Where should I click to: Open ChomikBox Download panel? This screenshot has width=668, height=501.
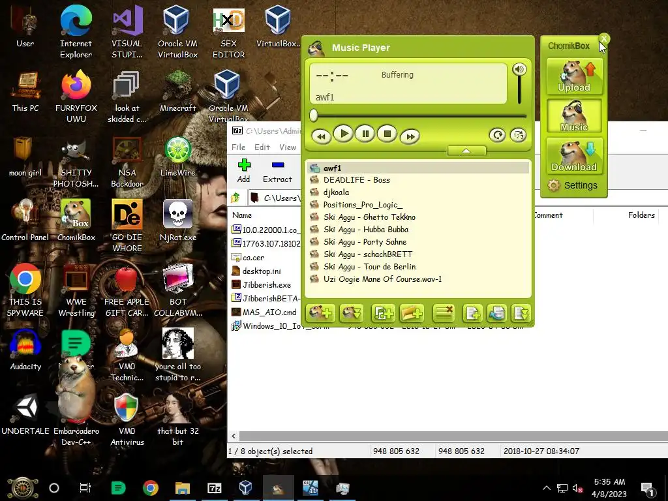pos(574,155)
